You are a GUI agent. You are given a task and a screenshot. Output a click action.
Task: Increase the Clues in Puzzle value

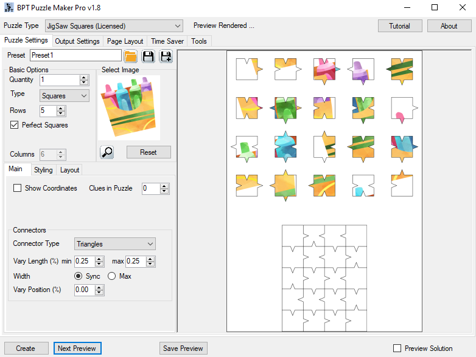(x=164, y=186)
